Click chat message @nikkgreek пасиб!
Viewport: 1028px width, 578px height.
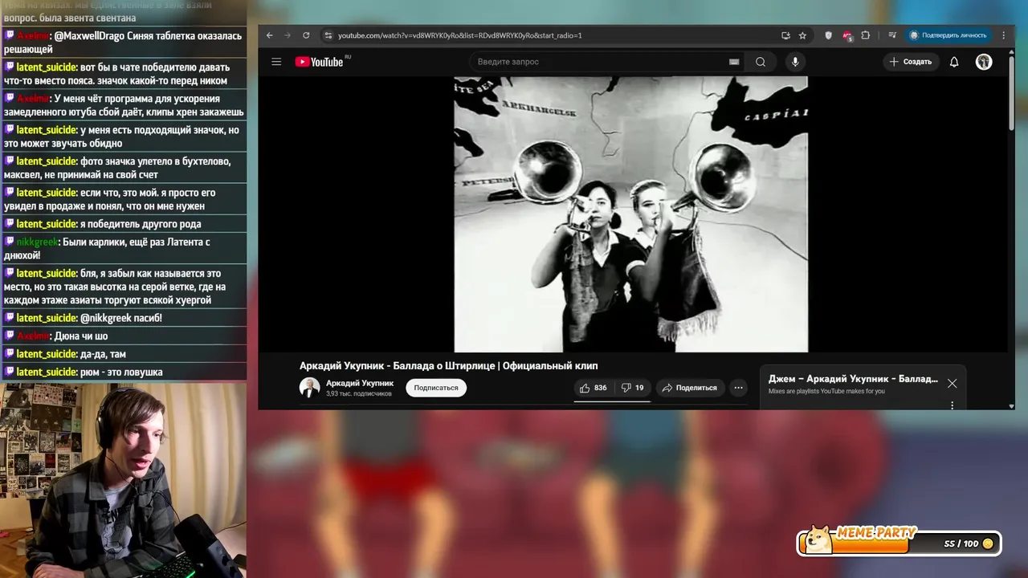coord(120,318)
